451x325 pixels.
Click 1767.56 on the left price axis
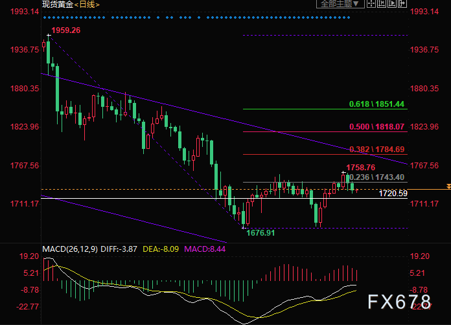25,166
